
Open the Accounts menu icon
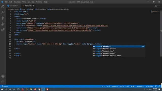click(3, 76)
